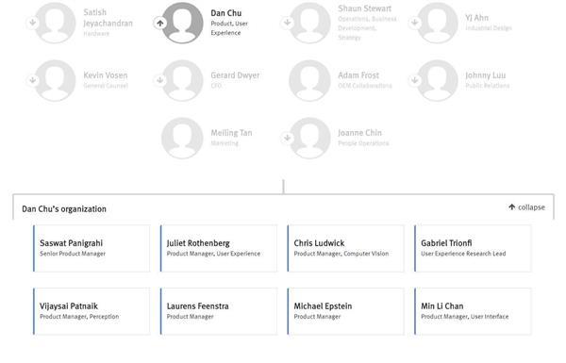Click the collapse link in Dan Chu's organization
This screenshot has height=363, width=566.
coord(526,207)
